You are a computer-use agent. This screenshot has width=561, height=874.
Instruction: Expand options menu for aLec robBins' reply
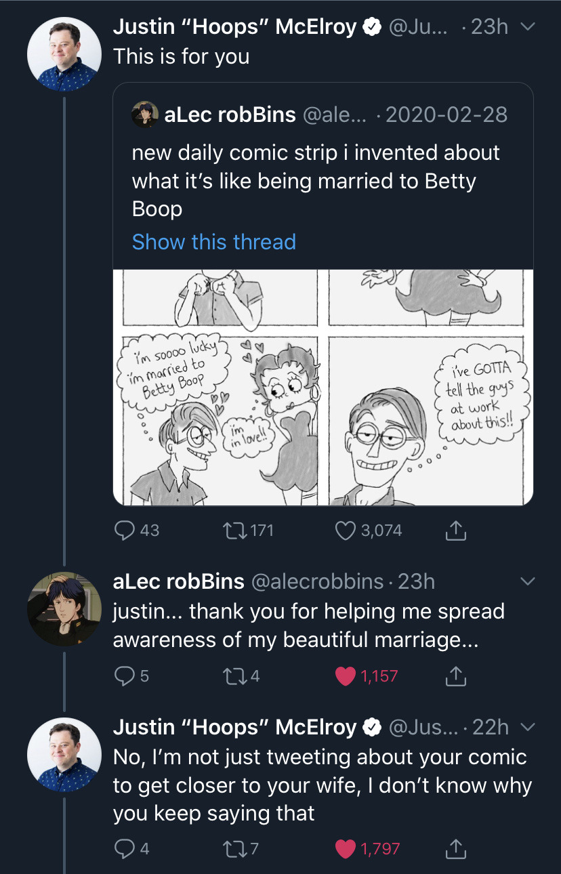tap(526, 581)
